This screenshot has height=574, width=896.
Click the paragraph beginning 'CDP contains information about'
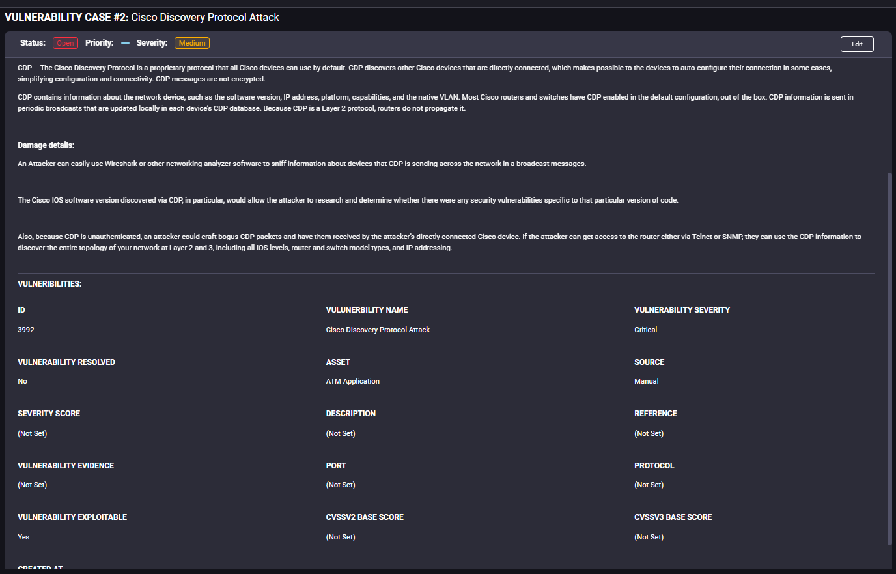coord(435,103)
